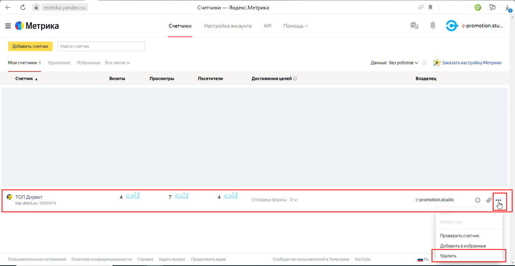
Task: Open Настройка аккаунта tab
Action: [x=228, y=26]
